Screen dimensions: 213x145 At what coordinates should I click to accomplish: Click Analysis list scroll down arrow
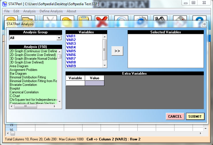(x=60, y=101)
